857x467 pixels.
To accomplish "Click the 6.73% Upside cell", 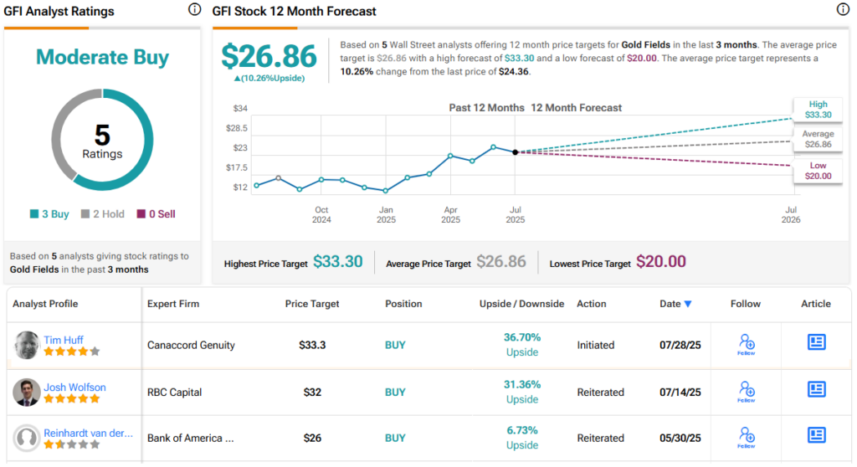I will pos(522,438).
